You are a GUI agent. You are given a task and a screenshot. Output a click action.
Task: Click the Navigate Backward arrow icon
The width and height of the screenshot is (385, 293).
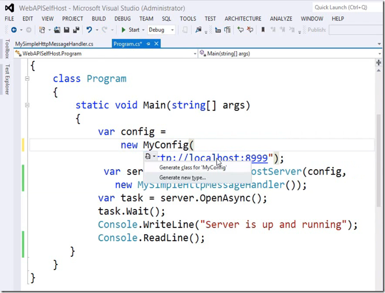pyautogui.click(x=14, y=30)
